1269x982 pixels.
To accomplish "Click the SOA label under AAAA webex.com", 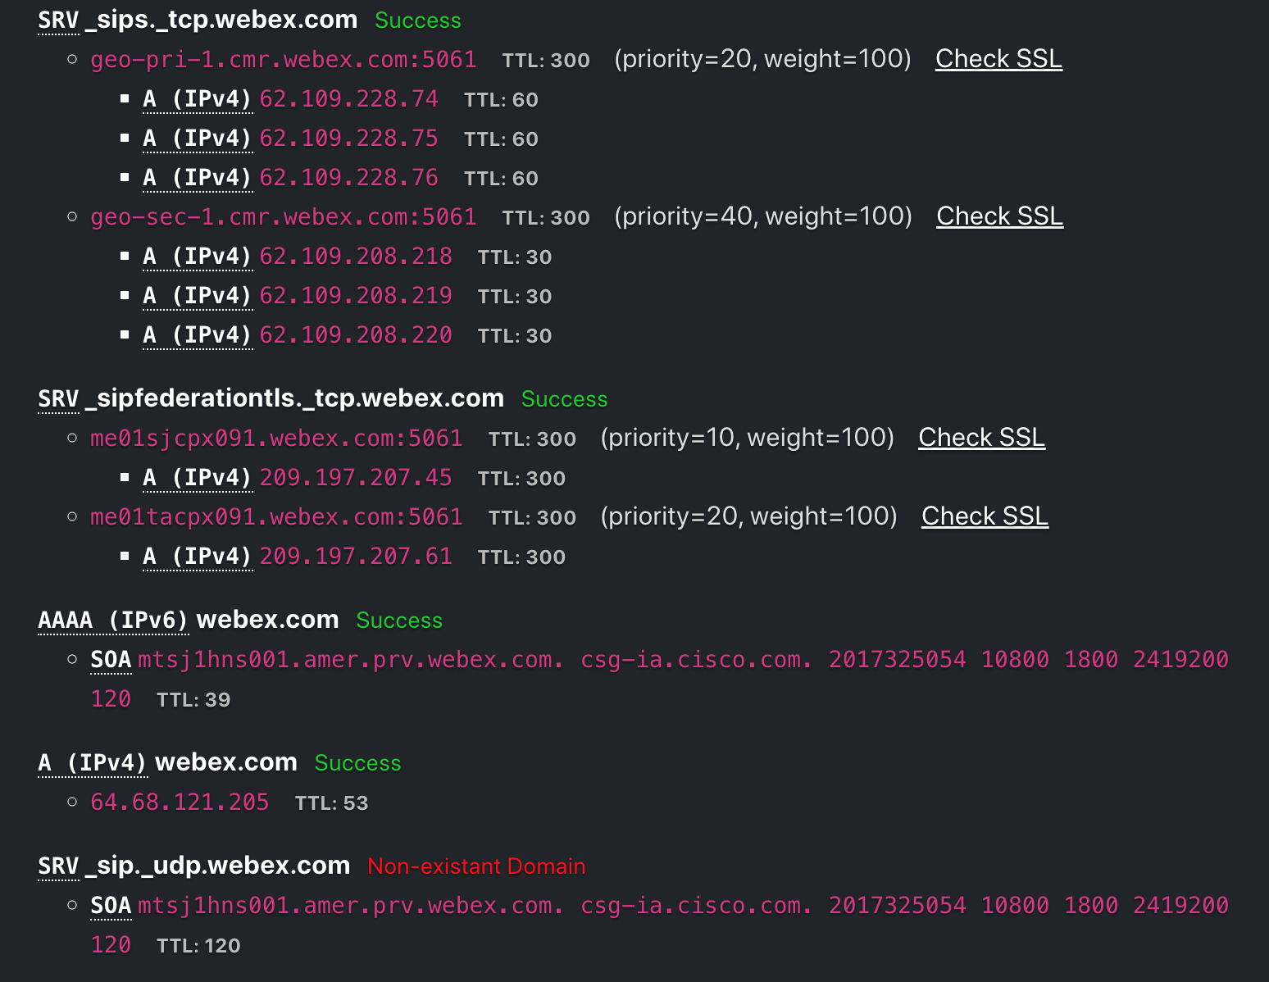I will point(111,660).
